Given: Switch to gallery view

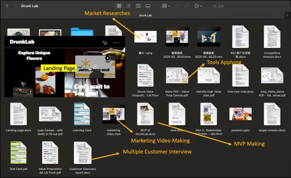Looking at the screenshot, I should pyautogui.click(x=148, y=6).
